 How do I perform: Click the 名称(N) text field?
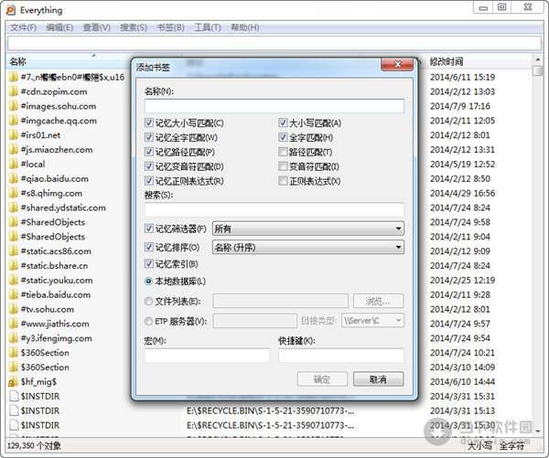pos(274,105)
